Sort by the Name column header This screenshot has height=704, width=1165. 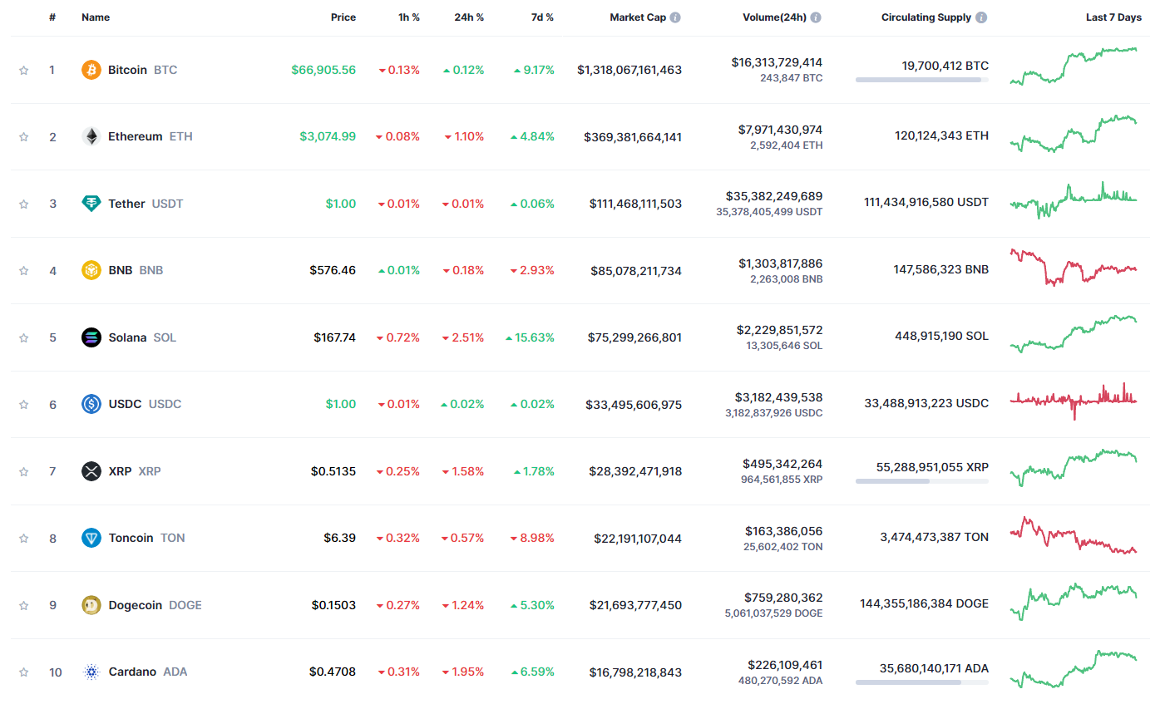[x=96, y=17]
